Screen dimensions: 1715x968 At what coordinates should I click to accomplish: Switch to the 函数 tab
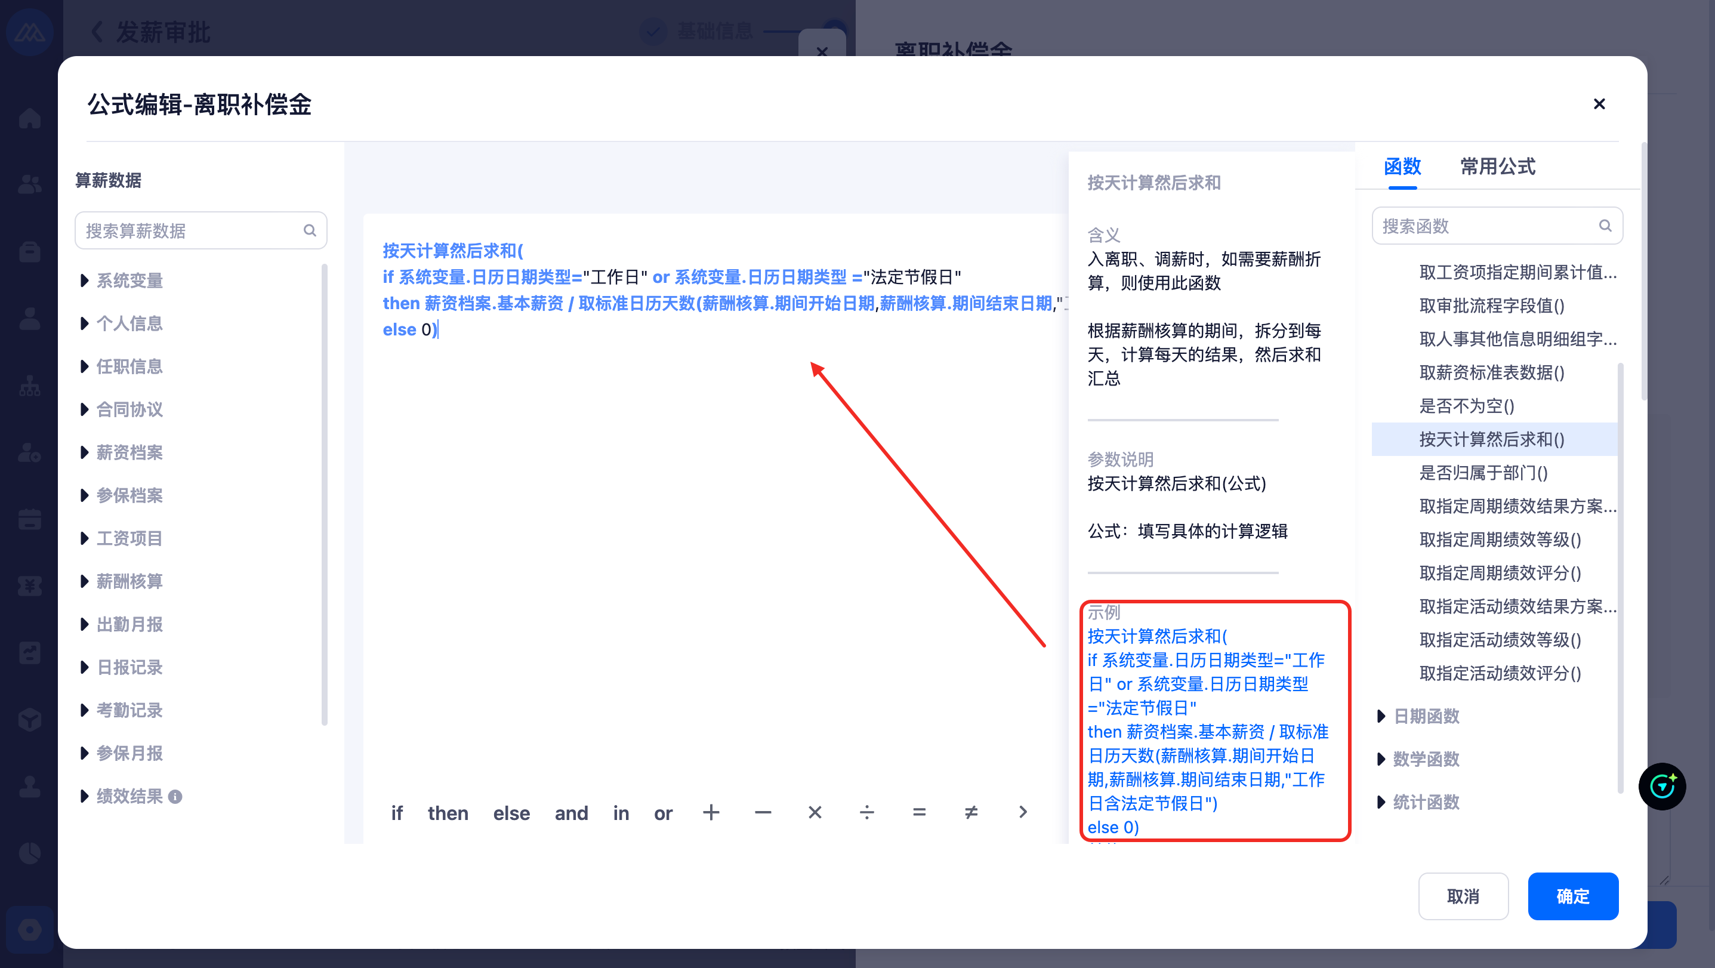tap(1402, 167)
